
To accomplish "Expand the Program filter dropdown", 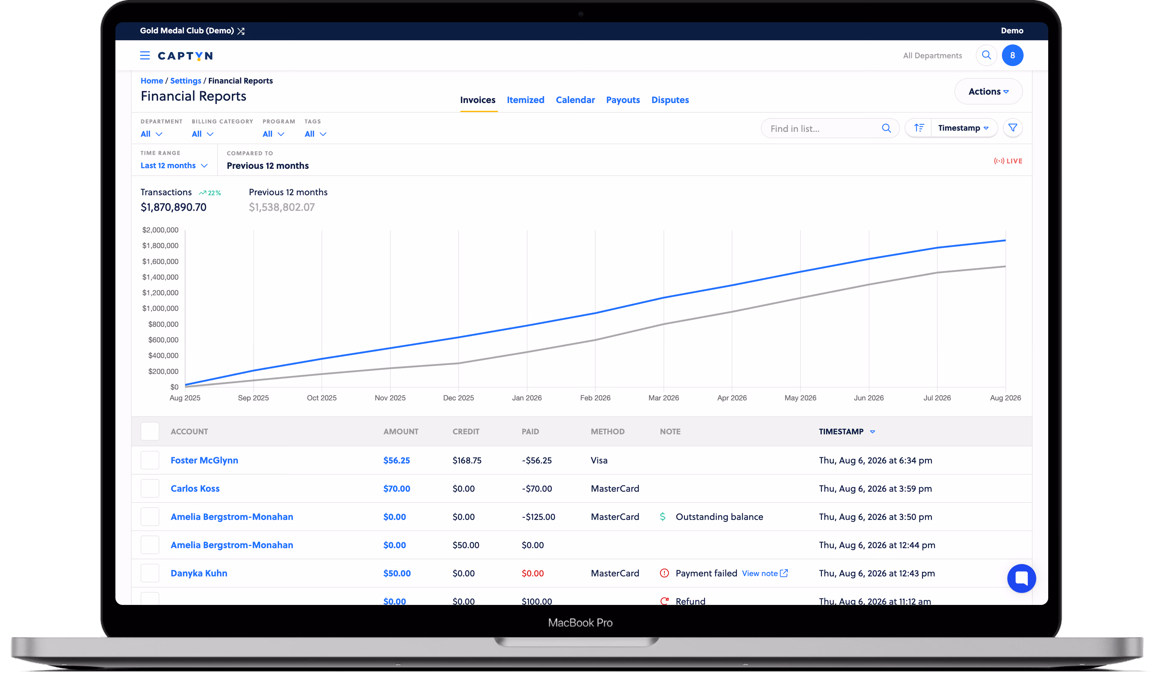I will 273,134.
